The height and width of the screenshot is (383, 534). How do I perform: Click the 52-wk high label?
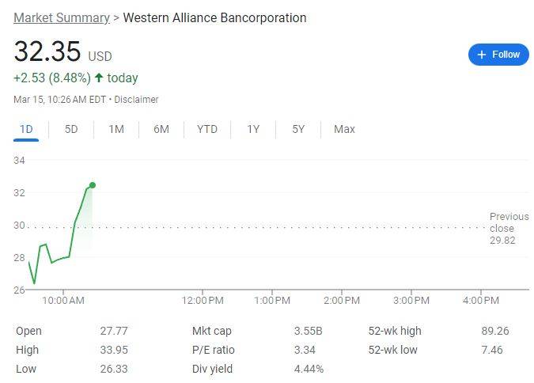395,331
